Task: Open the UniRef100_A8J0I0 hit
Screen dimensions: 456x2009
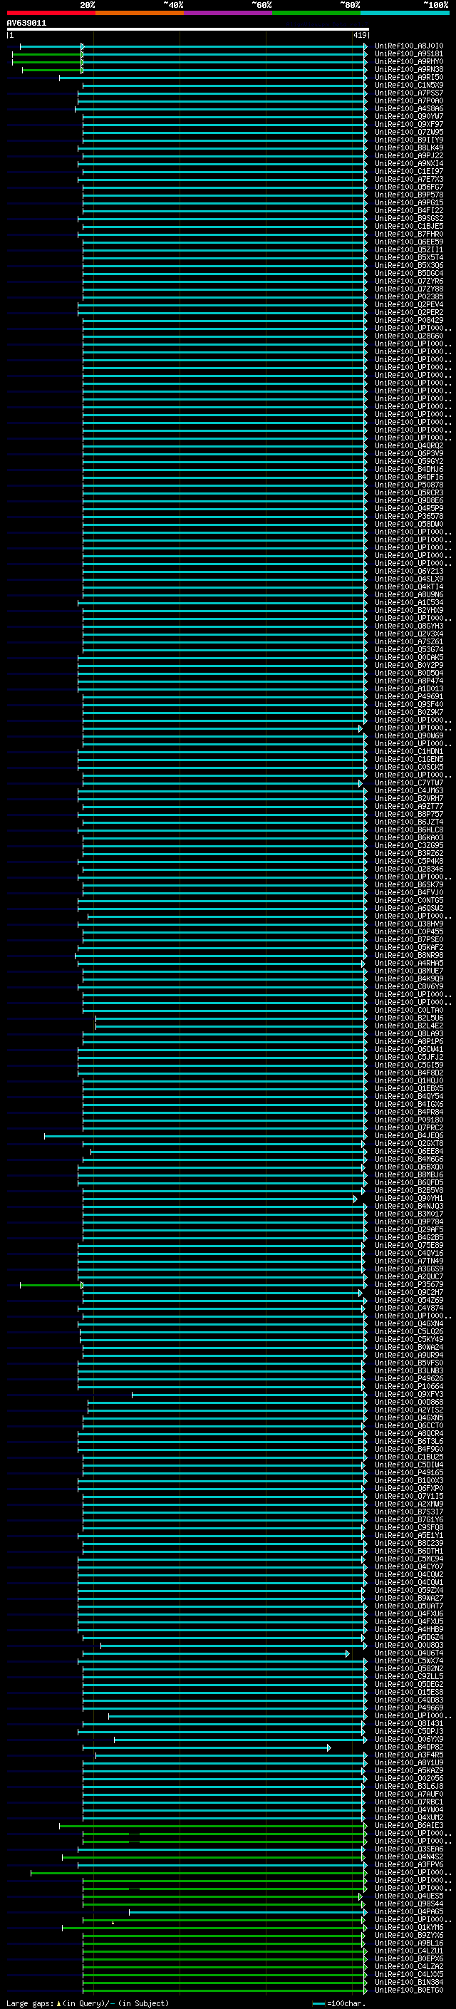Action: click(x=409, y=46)
